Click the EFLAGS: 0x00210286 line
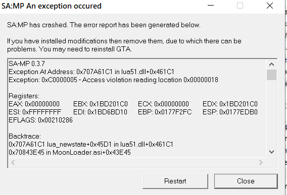 tap(40, 120)
